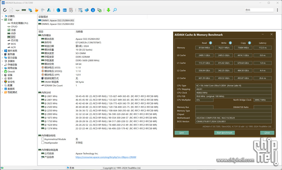Click the blue info circle toolbar icon
Image resolution: width=282 pixels, height=170 pixels.
[93, 10]
